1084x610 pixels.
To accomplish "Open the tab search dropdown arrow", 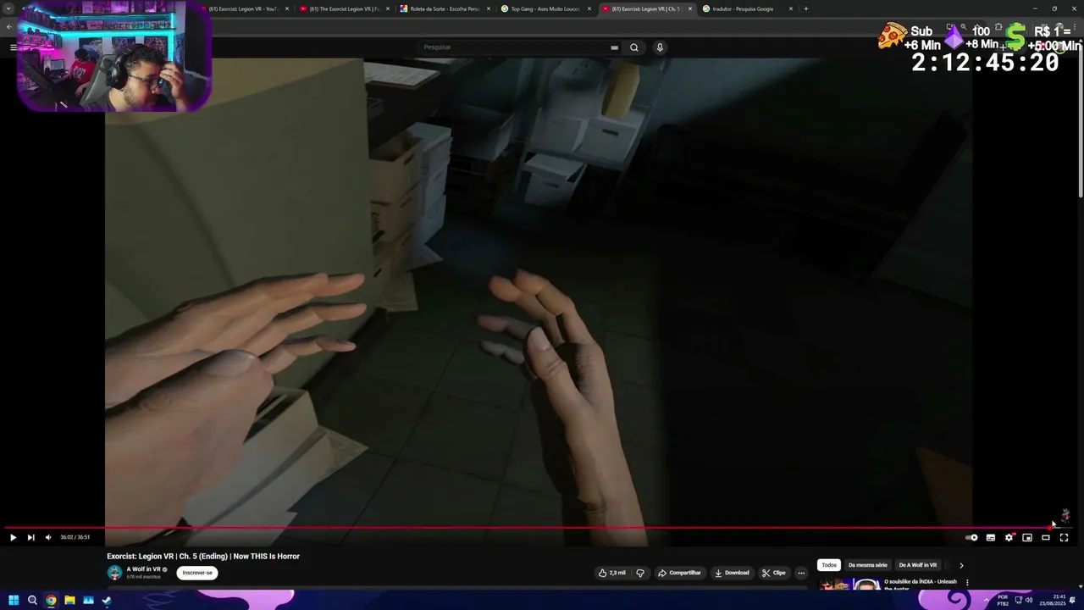I will click(x=8, y=8).
